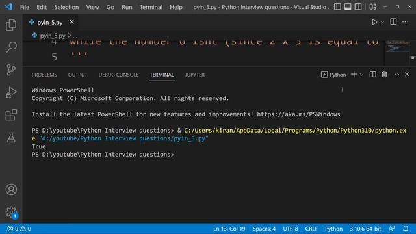Switch to the JUPYTER panel tab

click(195, 75)
